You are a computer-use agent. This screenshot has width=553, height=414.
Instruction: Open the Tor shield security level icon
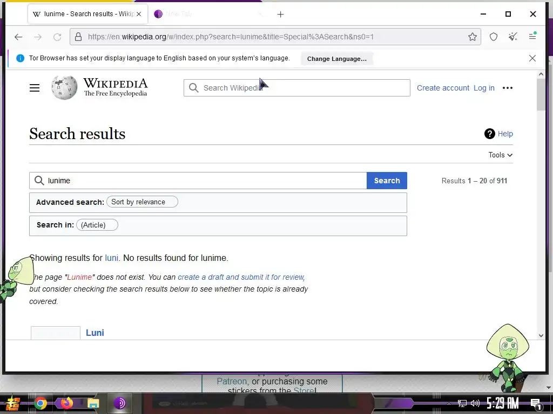pos(494,37)
